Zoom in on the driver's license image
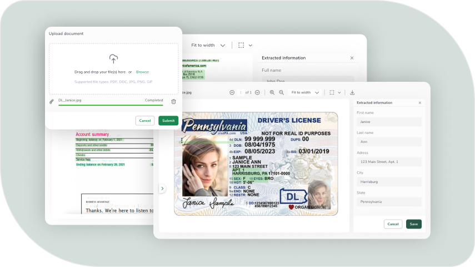Viewport: 475px width, 267px height. [272, 92]
